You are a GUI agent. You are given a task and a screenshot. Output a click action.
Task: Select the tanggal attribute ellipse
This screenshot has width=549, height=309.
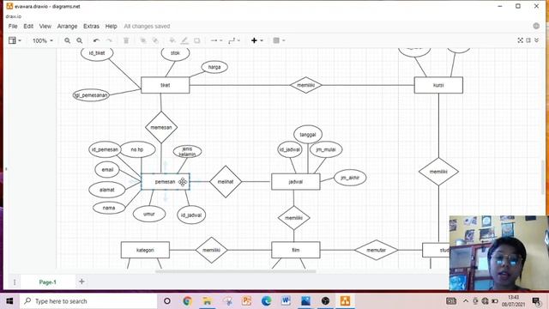click(x=308, y=135)
